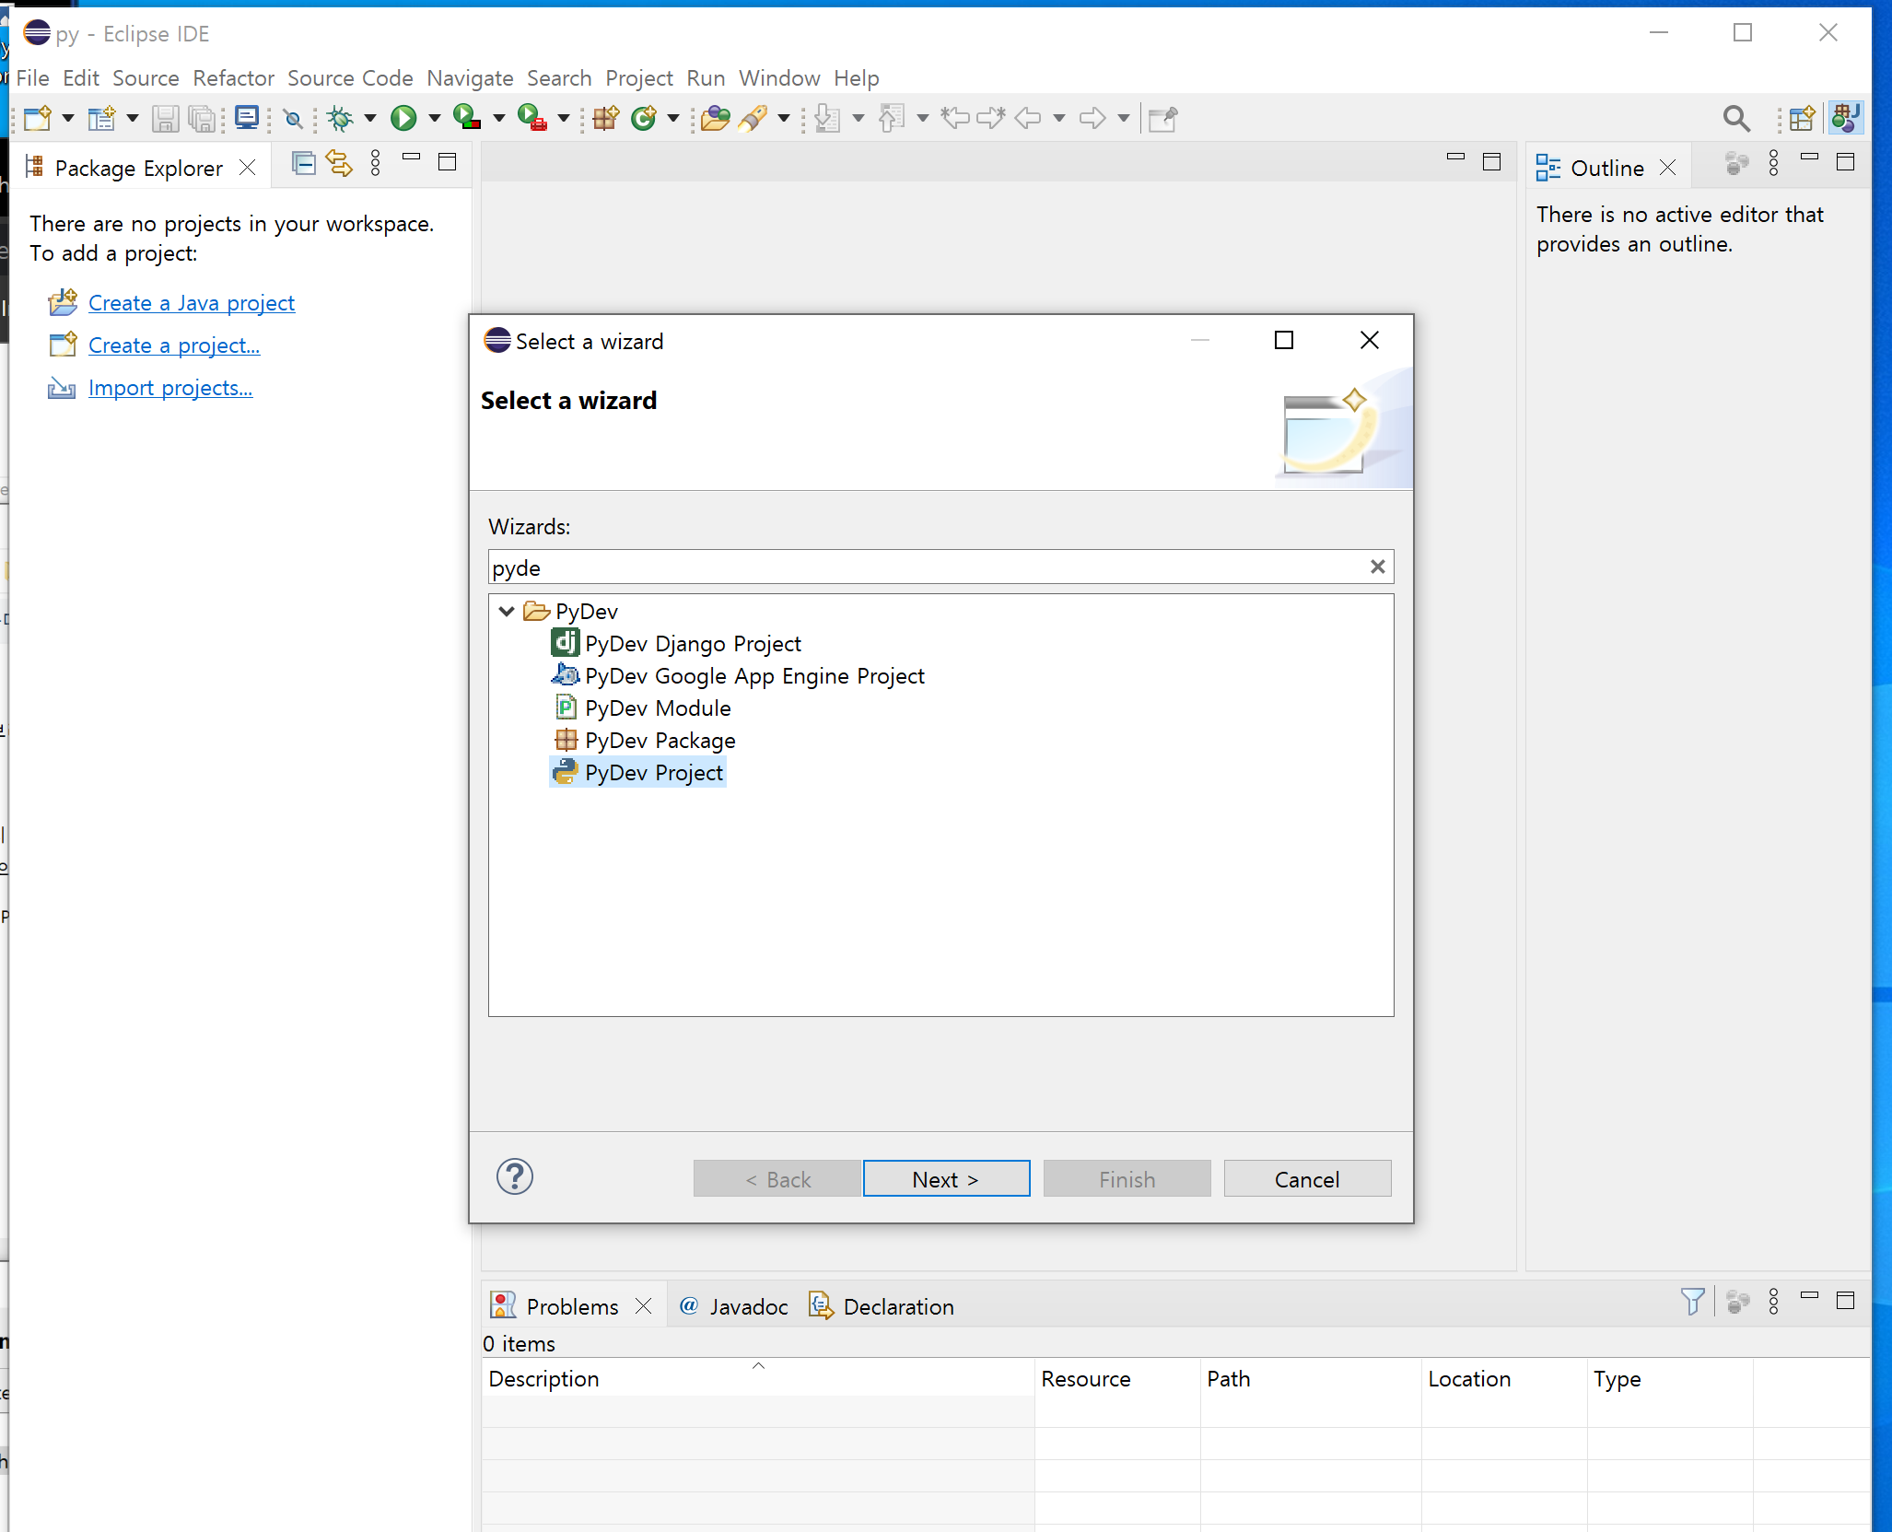Clear the wizard filter text
1892x1532 pixels.
click(1377, 567)
